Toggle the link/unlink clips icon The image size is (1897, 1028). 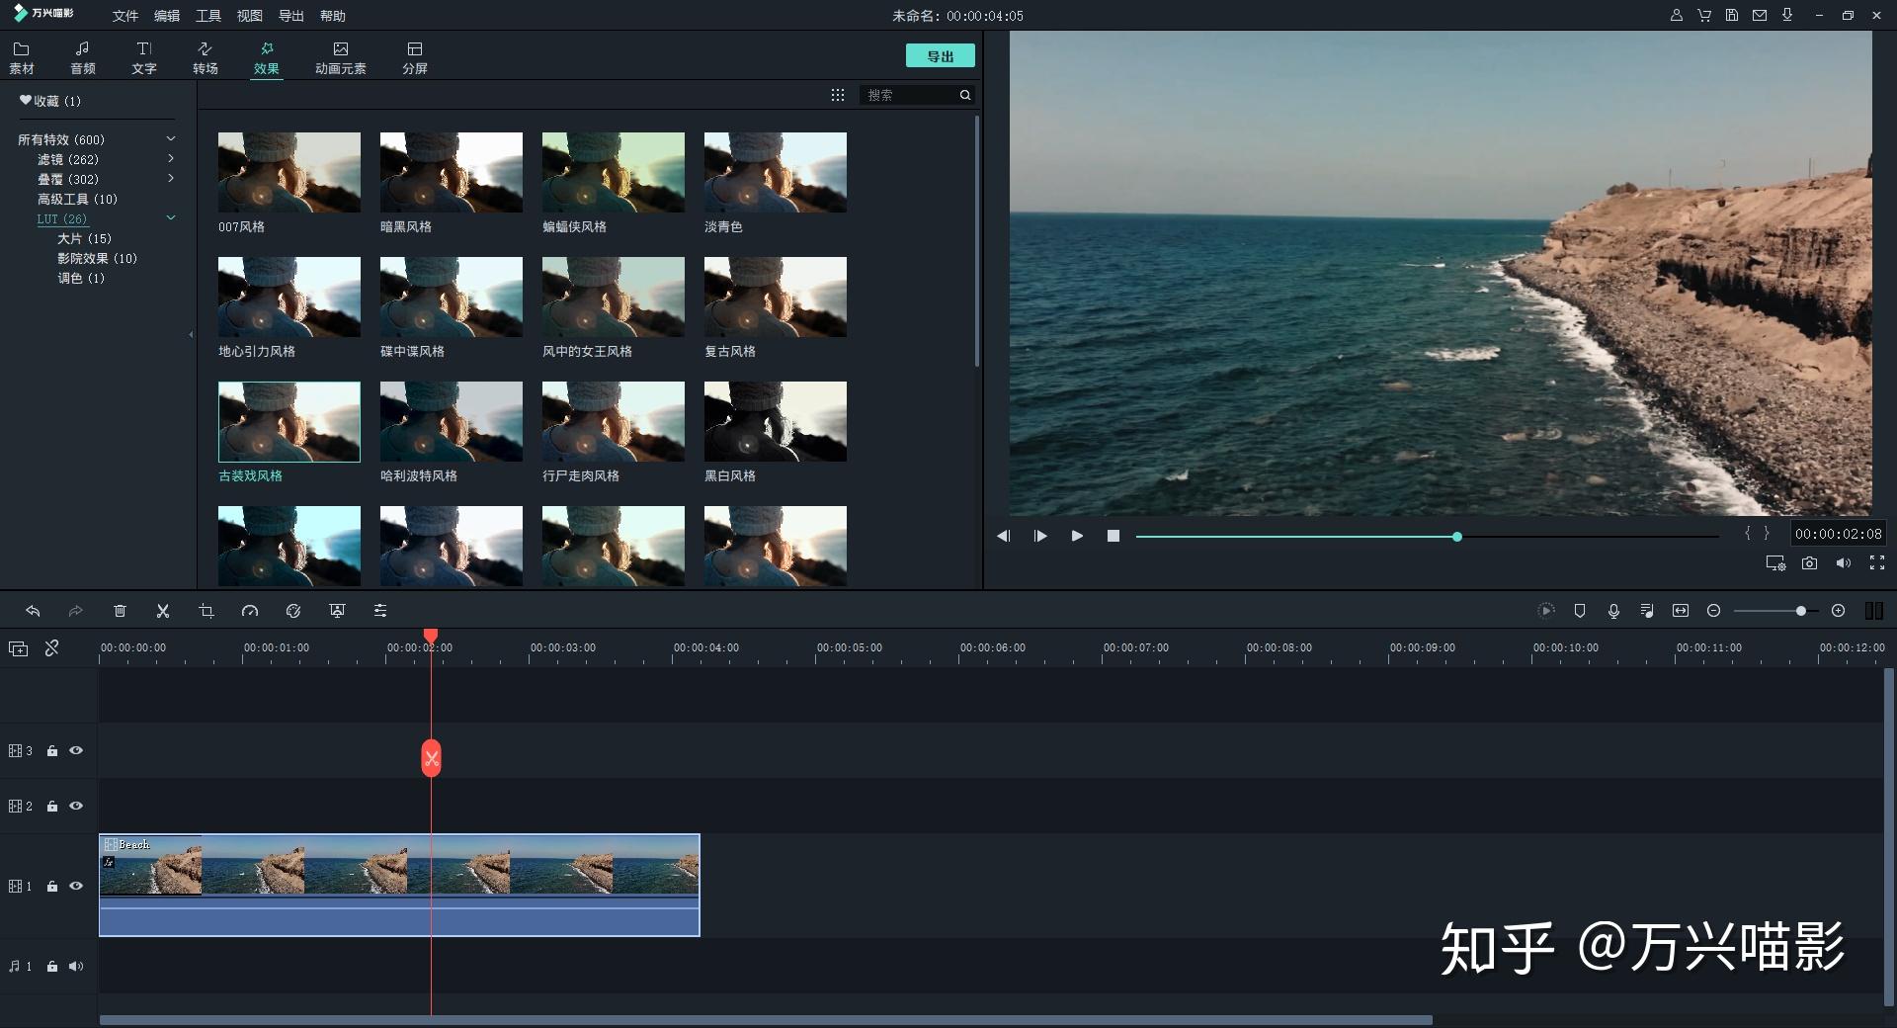coord(52,648)
